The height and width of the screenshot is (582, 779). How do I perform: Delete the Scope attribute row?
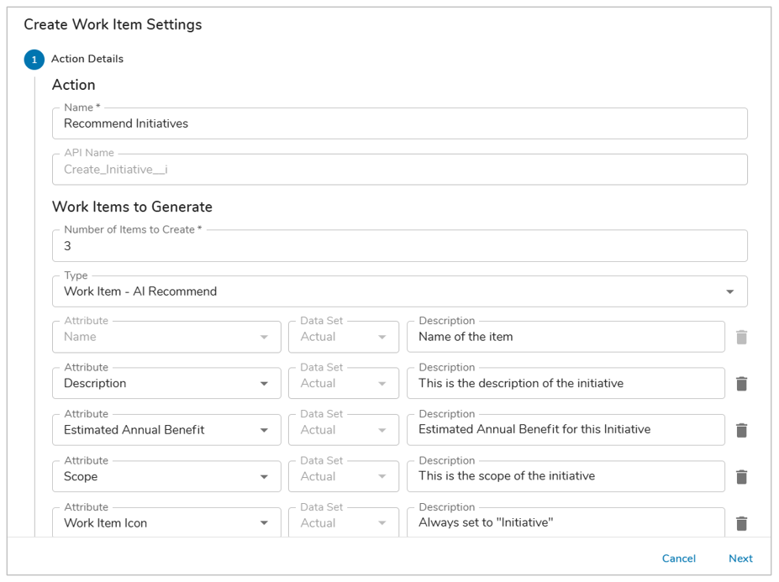(741, 477)
